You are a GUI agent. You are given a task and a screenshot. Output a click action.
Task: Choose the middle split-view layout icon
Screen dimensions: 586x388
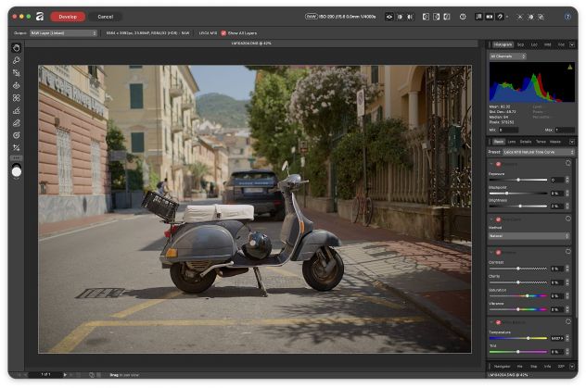click(x=436, y=17)
